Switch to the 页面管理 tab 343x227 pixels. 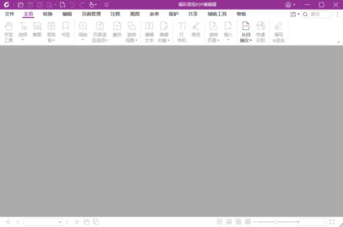[x=91, y=14]
